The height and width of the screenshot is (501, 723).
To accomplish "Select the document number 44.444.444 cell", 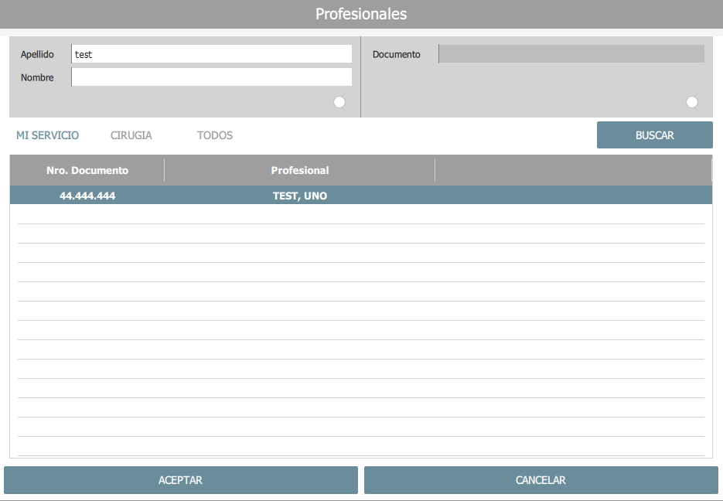I will (87, 196).
